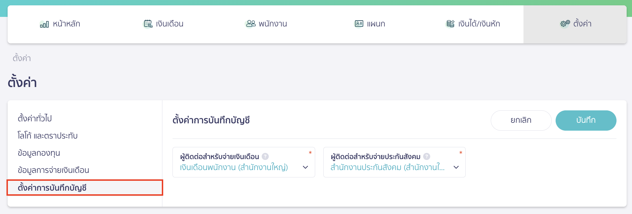Select โลโก้ และตราประทับ in the sidebar

(47, 135)
